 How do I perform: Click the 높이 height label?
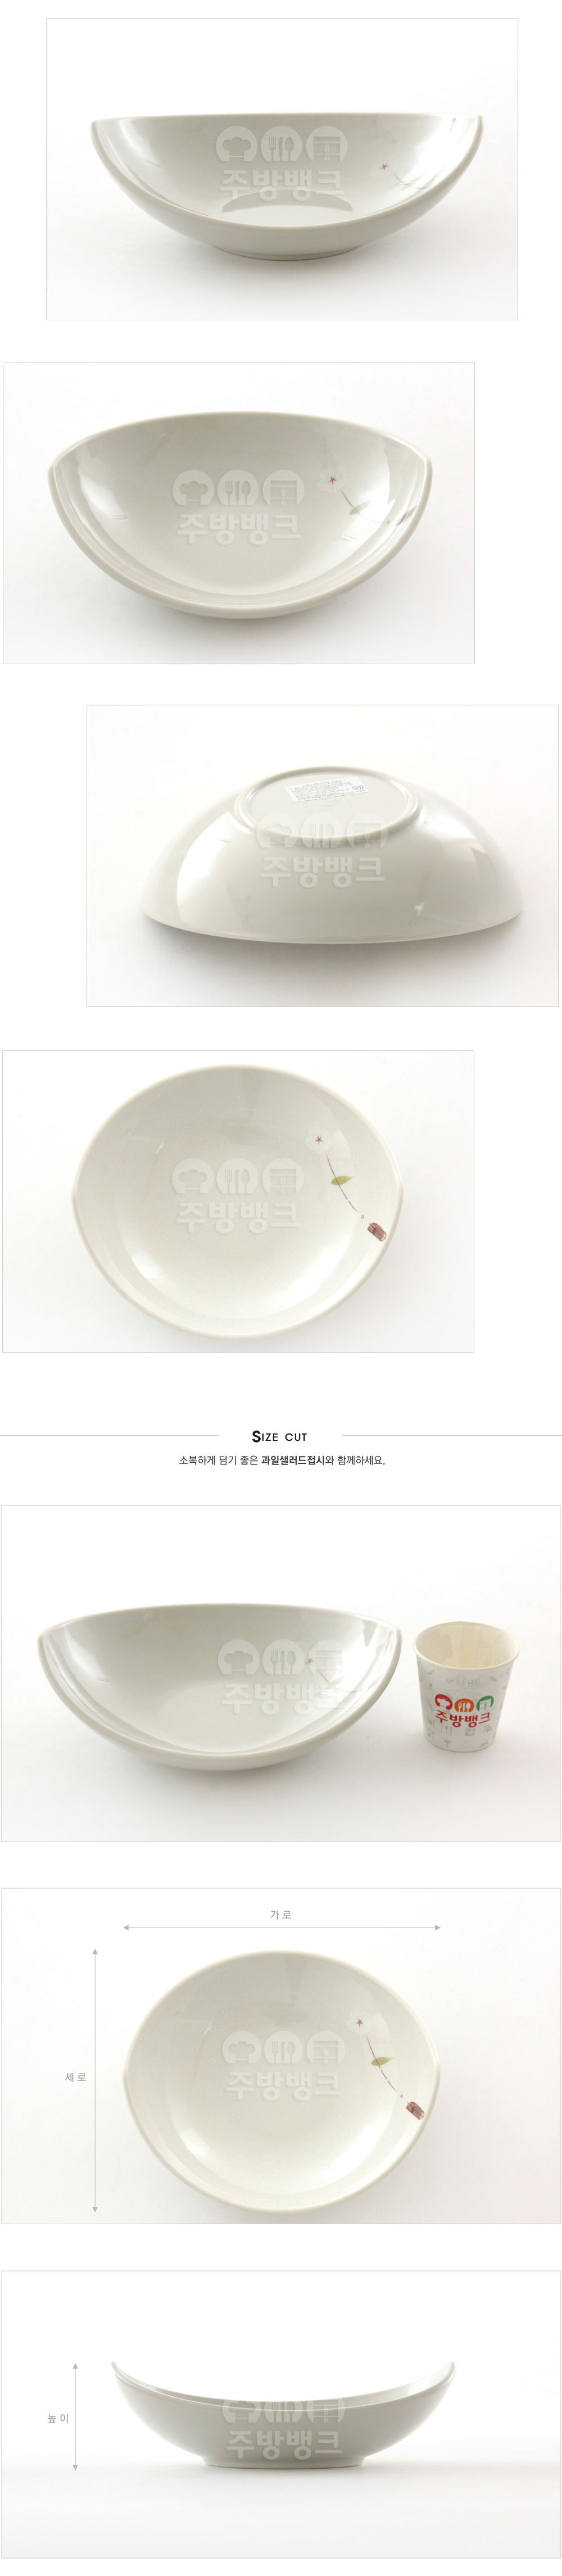[58, 2418]
